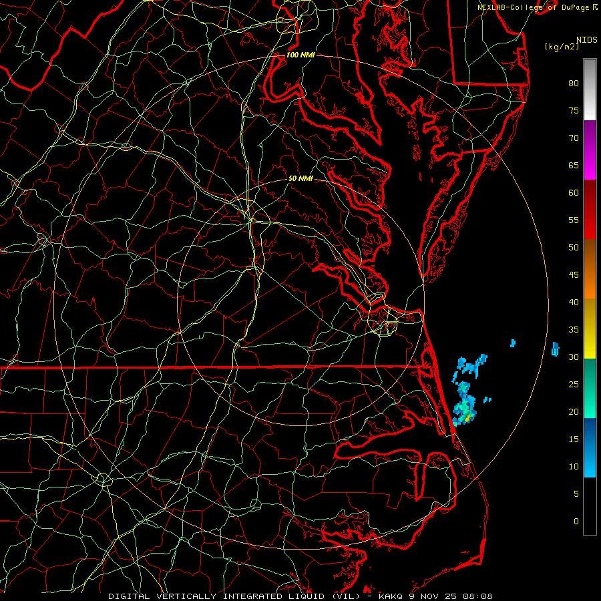Screen dimensions: 601x601
Task: Click the 30 value on the VIL scale
Action: coord(574,357)
